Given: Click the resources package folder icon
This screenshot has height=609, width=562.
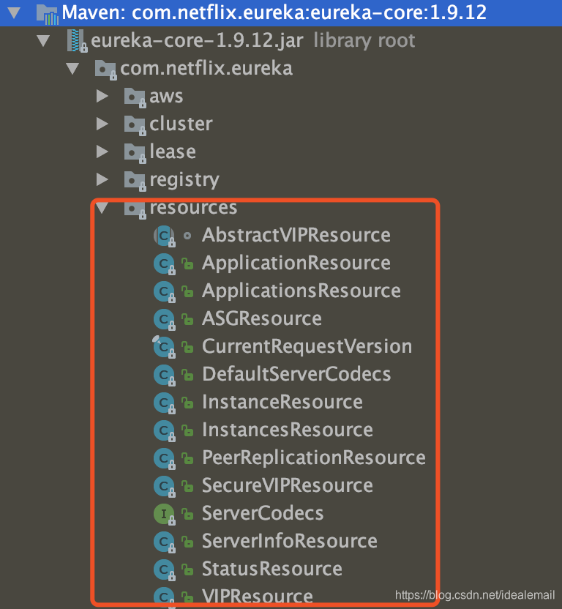Looking at the screenshot, I should 135,209.
